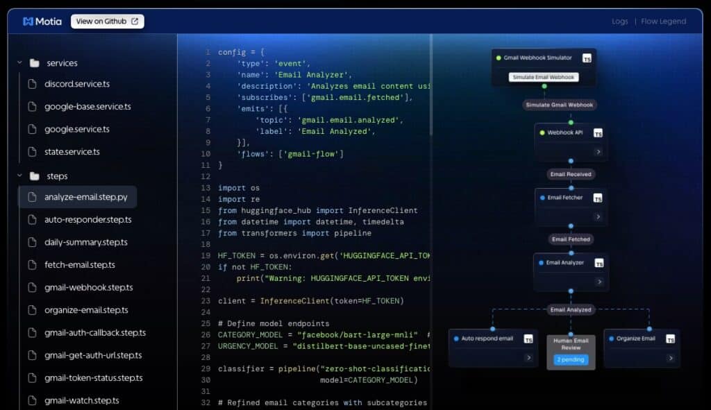
Task: Click the Simulate Email Webhook button
Action: [x=543, y=77]
